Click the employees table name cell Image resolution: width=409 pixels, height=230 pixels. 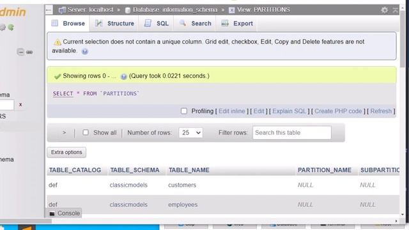tap(183, 204)
